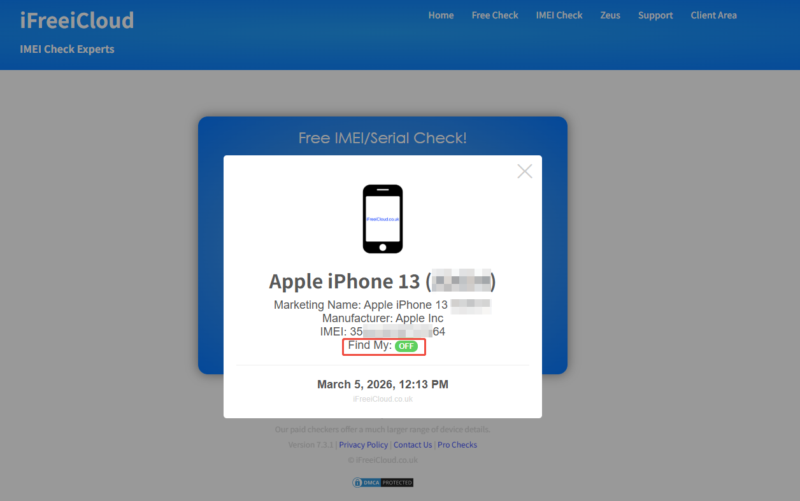Click the Contact Us link
This screenshot has height=501, width=800.
click(413, 444)
